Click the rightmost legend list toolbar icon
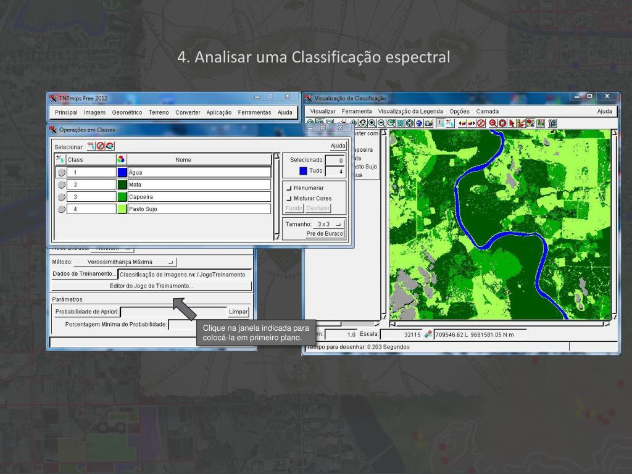The height and width of the screenshot is (474, 632). click(552, 123)
